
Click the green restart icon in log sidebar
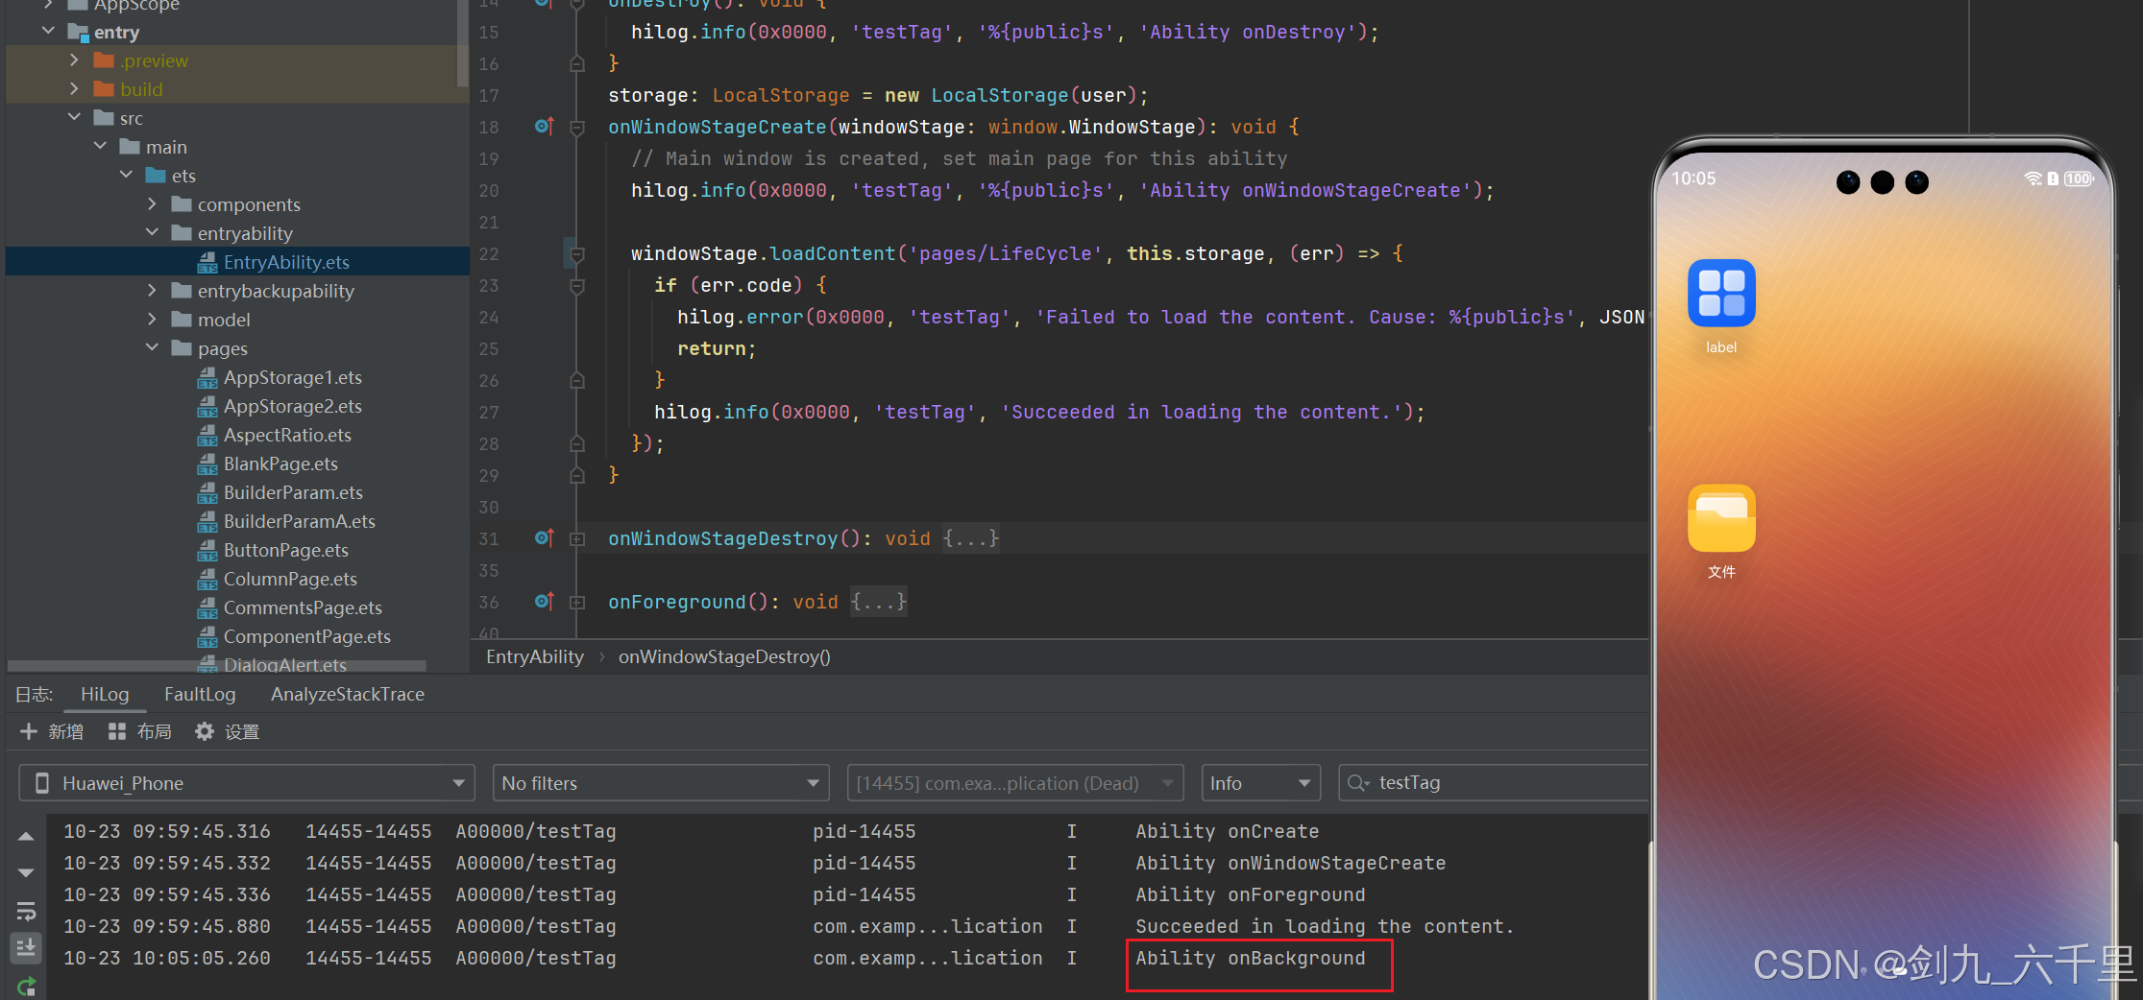click(x=26, y=986)
